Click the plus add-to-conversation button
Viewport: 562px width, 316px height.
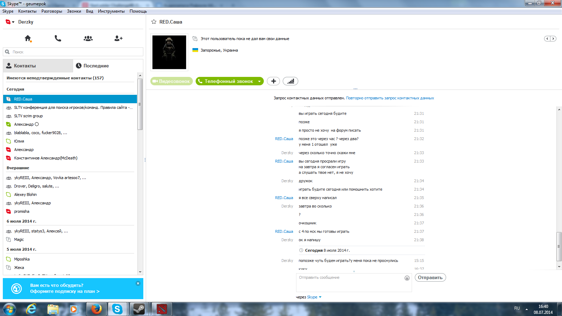click(x=274, y=81)
